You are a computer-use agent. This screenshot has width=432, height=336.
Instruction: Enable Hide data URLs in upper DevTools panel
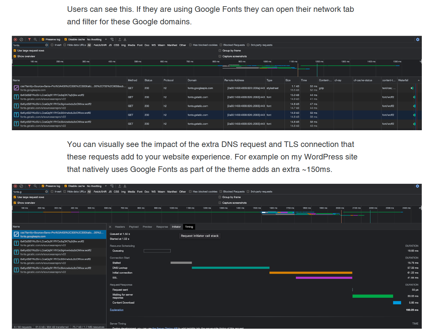[x=65, y=45]
